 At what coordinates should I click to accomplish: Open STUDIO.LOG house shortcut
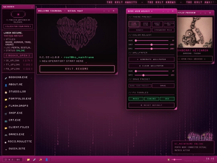[x=18, y=92]
